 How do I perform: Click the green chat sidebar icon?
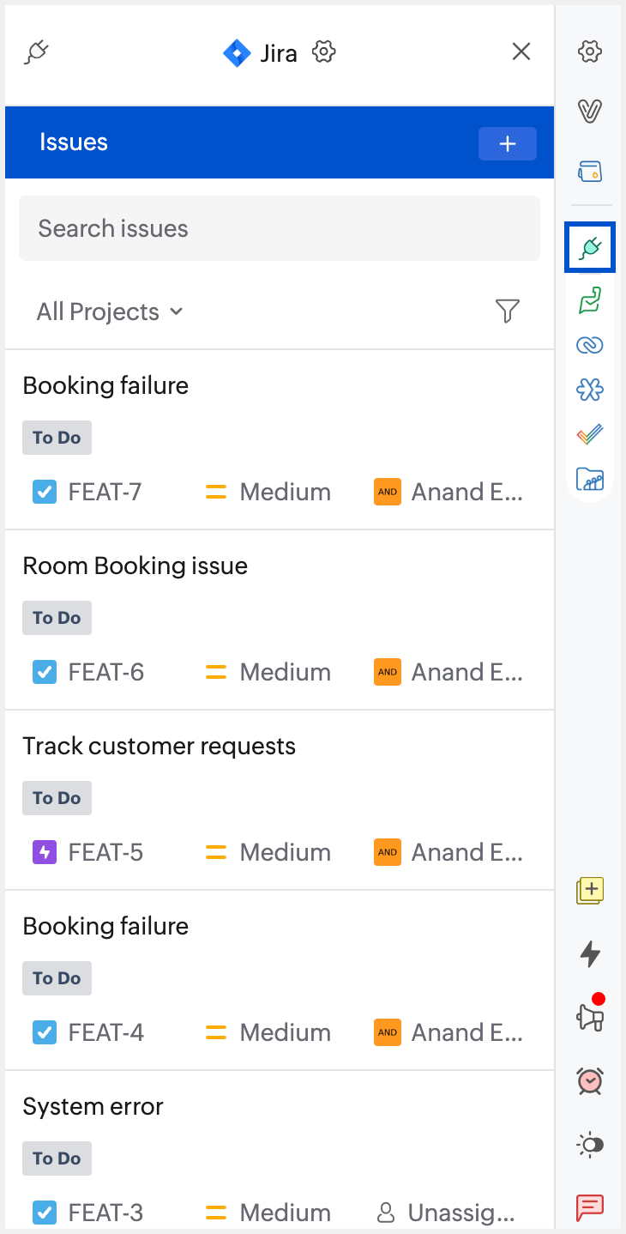[590, 299]
